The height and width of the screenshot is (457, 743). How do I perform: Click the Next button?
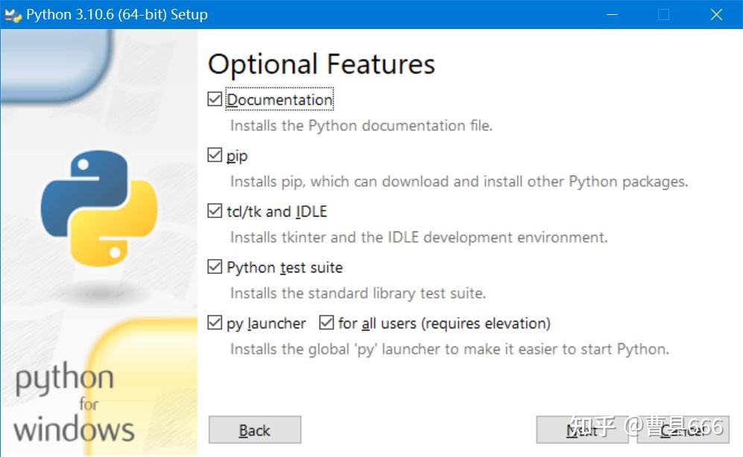click(x=581, y=429)
